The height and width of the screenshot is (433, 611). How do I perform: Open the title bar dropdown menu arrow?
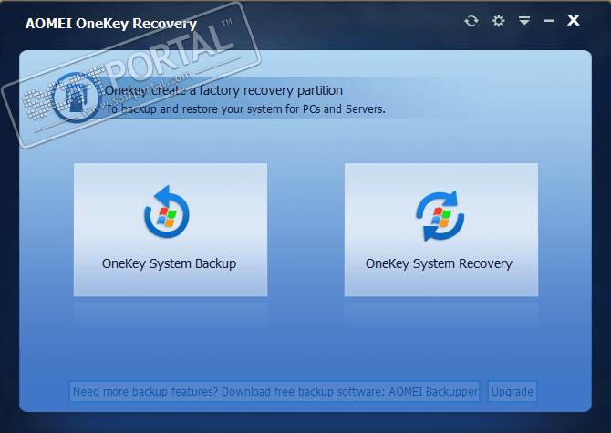[x=524, y=20]
